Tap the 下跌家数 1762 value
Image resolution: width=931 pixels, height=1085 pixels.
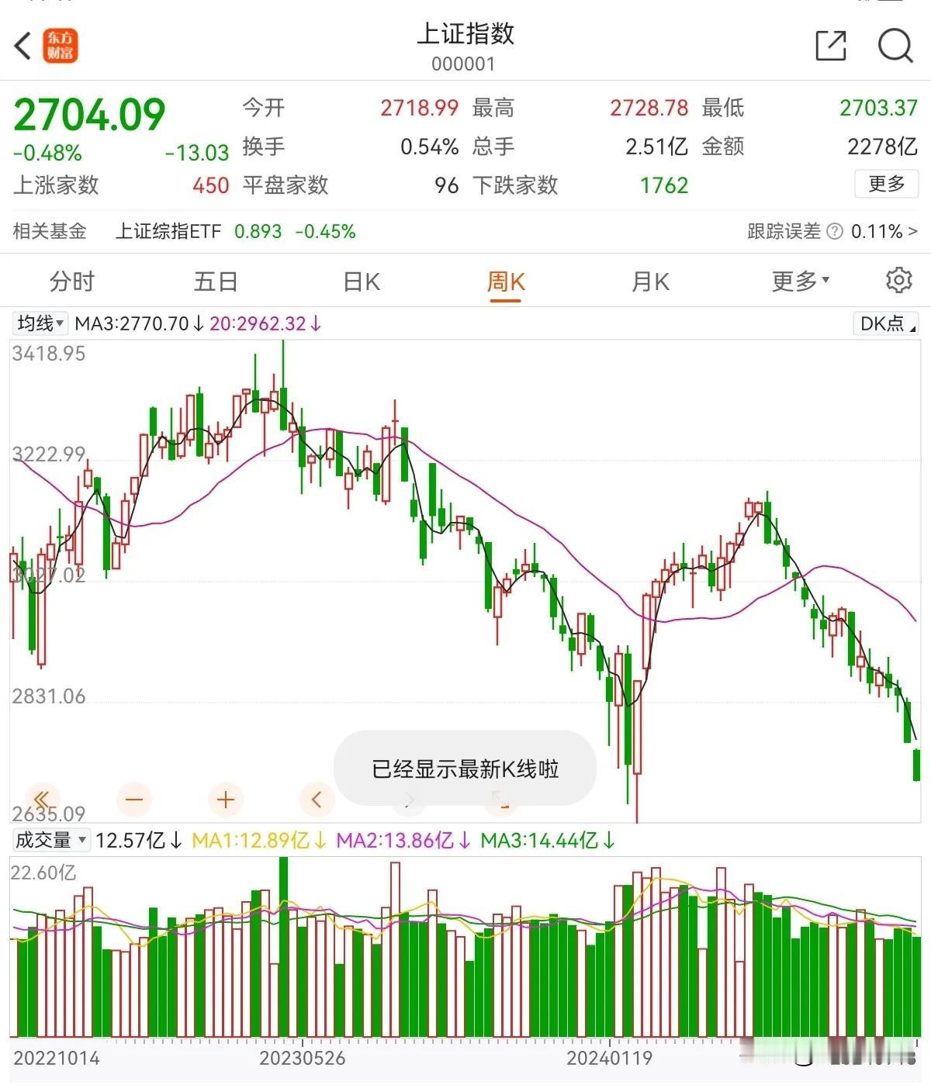(x=664, y=185)
